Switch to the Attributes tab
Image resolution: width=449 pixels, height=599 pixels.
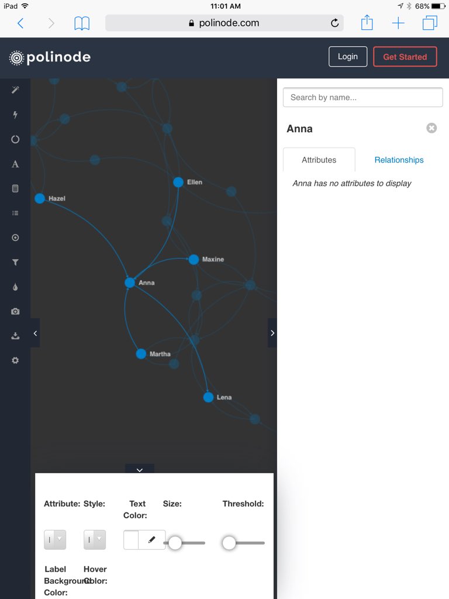tap(319, 160)
